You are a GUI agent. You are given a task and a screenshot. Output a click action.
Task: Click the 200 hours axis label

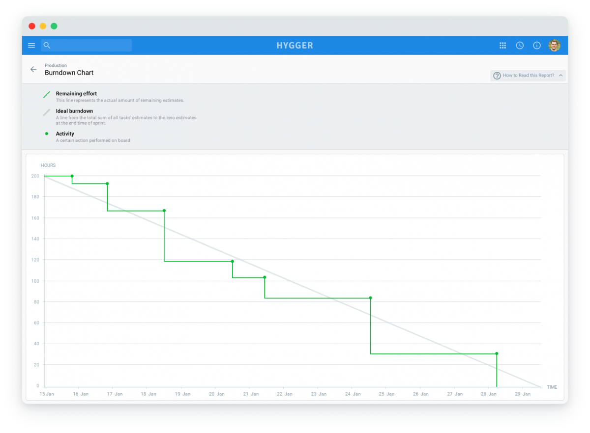35,176
